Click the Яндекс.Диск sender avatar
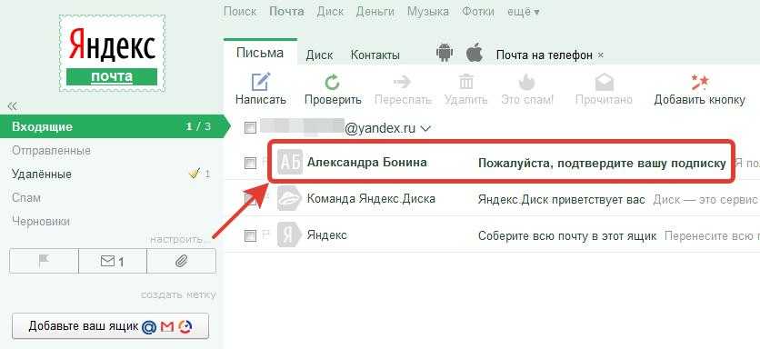Screen dimensions: 760x349 pyautogui.click(x=290, y=199)
